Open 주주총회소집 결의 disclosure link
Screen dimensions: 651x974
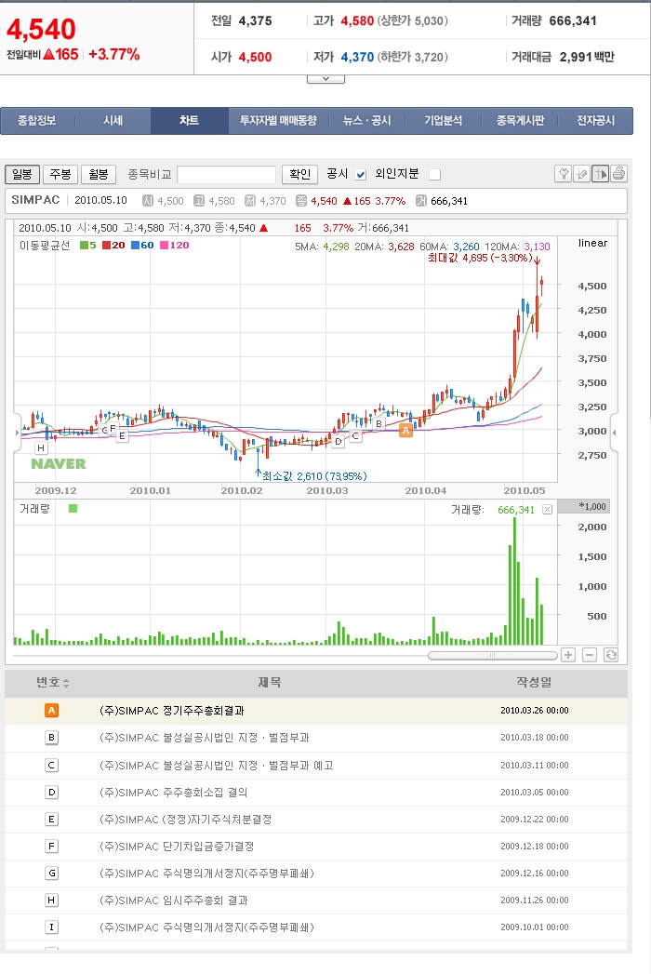point(173,792)
